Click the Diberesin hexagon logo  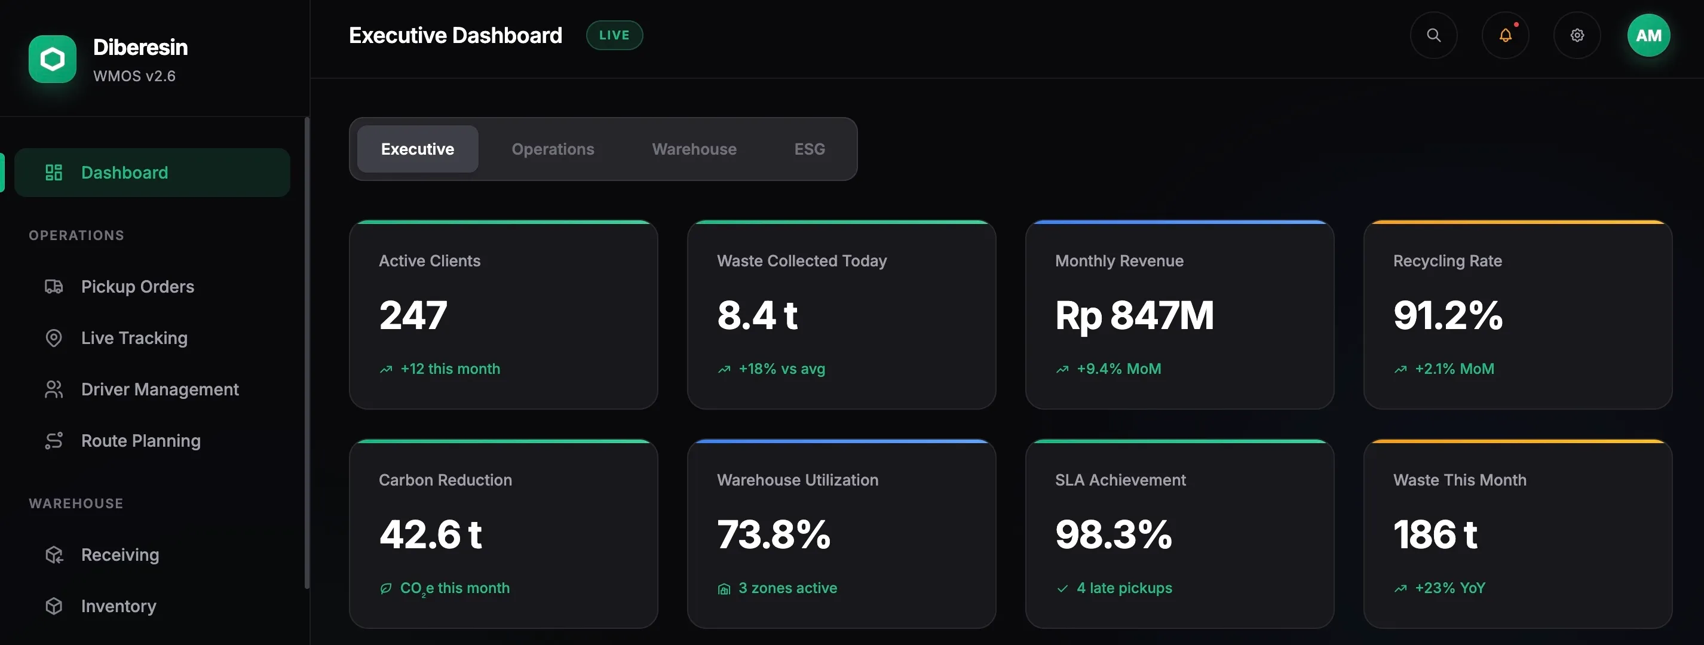tap(52, 60)
